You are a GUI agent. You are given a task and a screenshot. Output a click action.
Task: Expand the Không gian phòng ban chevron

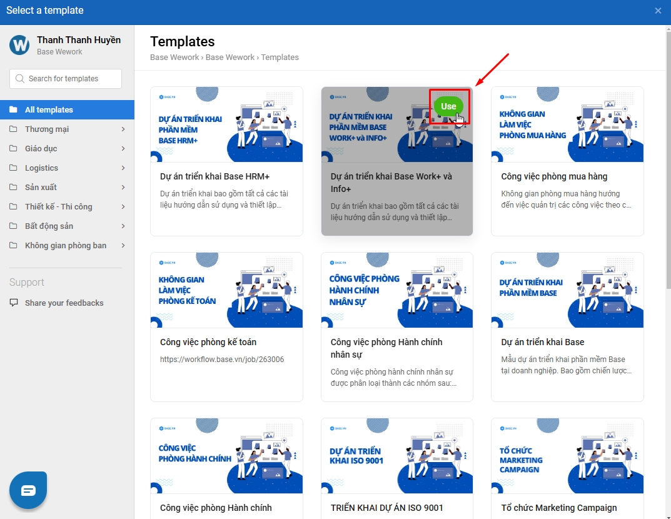(123, 246)
